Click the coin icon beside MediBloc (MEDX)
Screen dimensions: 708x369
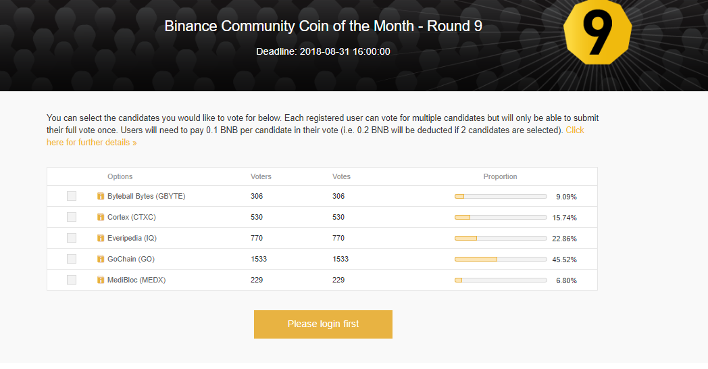pos(101,280)
